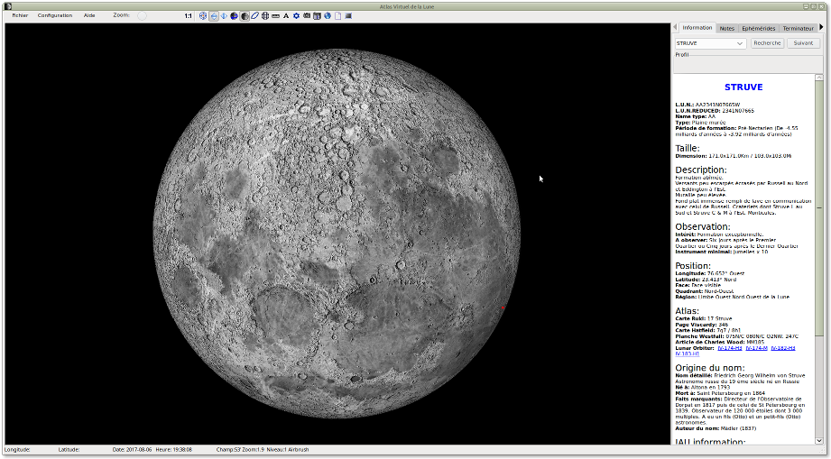Click the information panel vertical scrollbar thumb
Screen dimensions: 831x459
(819, 207)
